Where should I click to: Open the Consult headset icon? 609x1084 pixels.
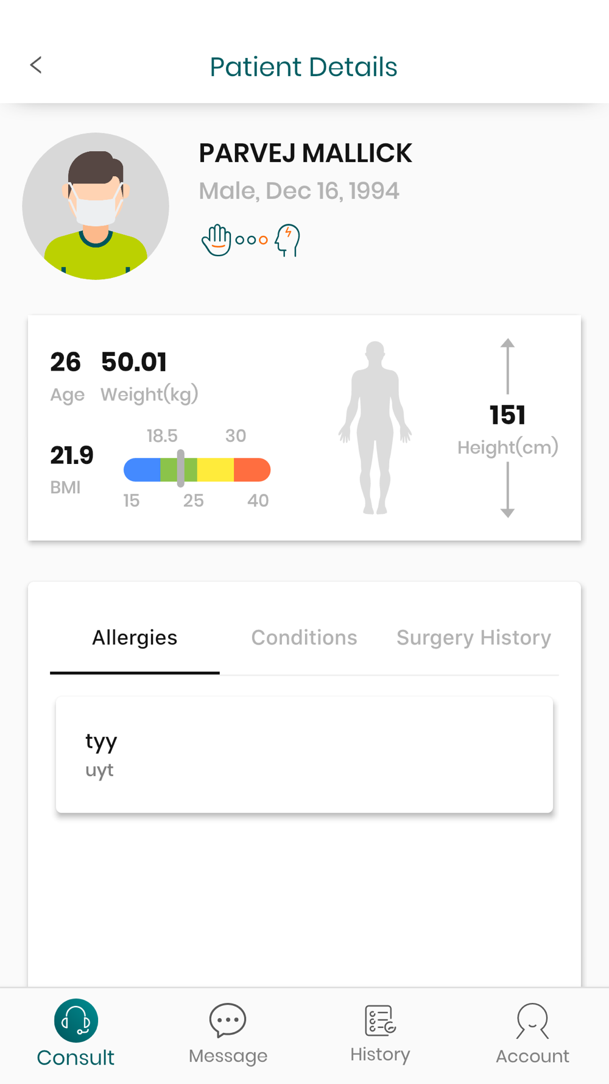pyautogui.click(x=76, y=1020)
